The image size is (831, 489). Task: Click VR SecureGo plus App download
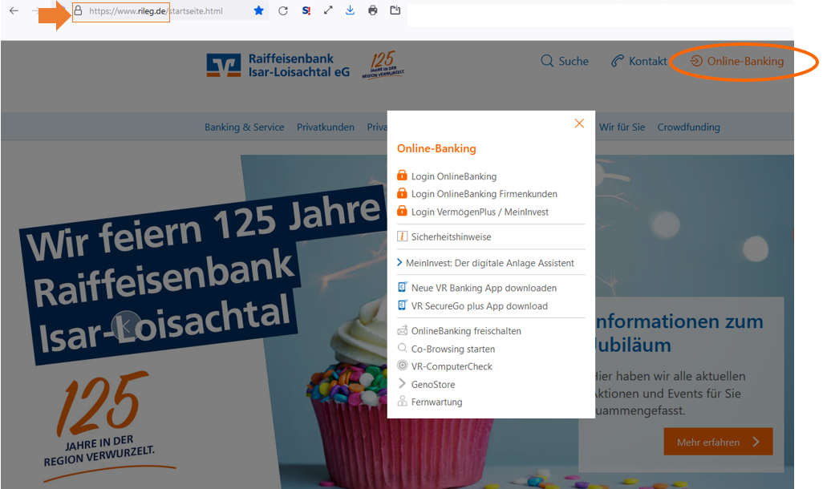pos(479,306)
